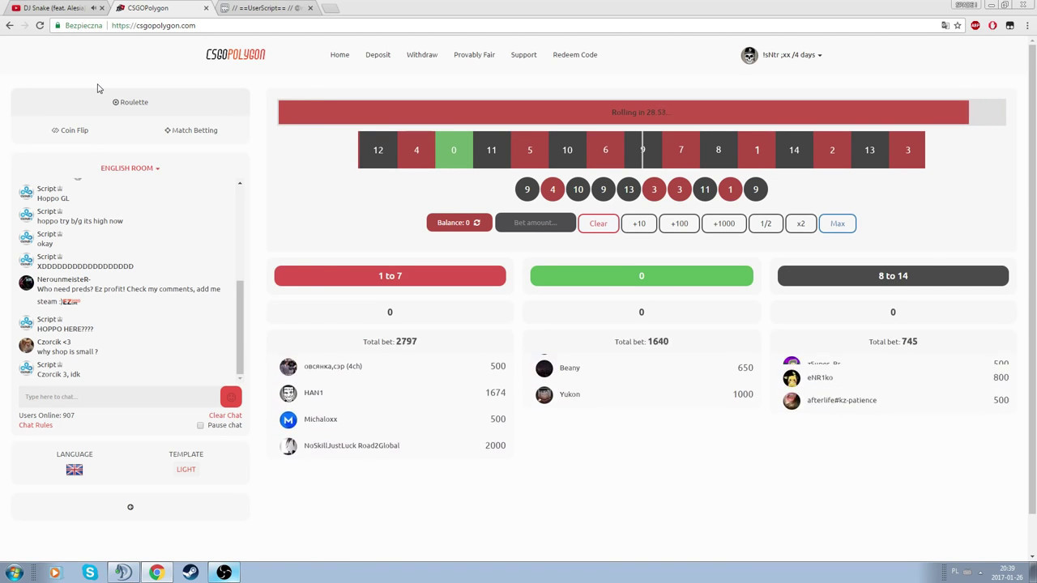Switch to the Coin Flip tab
Viewport: 1037px width, 583px height.
pos(70,130)
